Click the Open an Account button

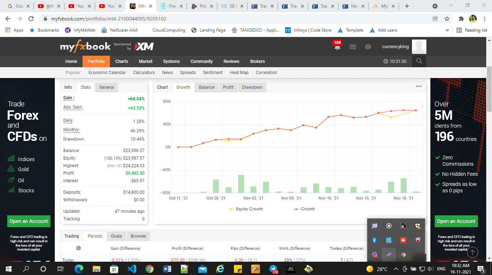click(28, 221)
